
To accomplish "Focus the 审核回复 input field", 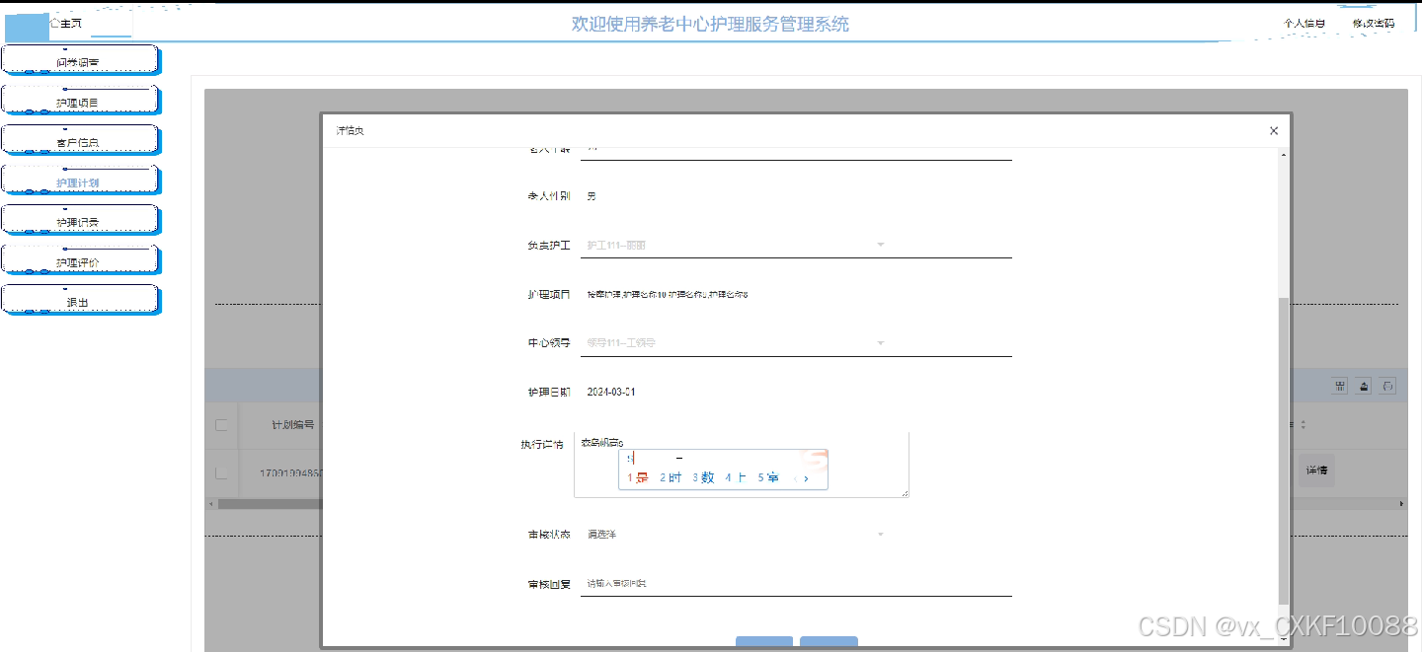I will click(796, 584).
